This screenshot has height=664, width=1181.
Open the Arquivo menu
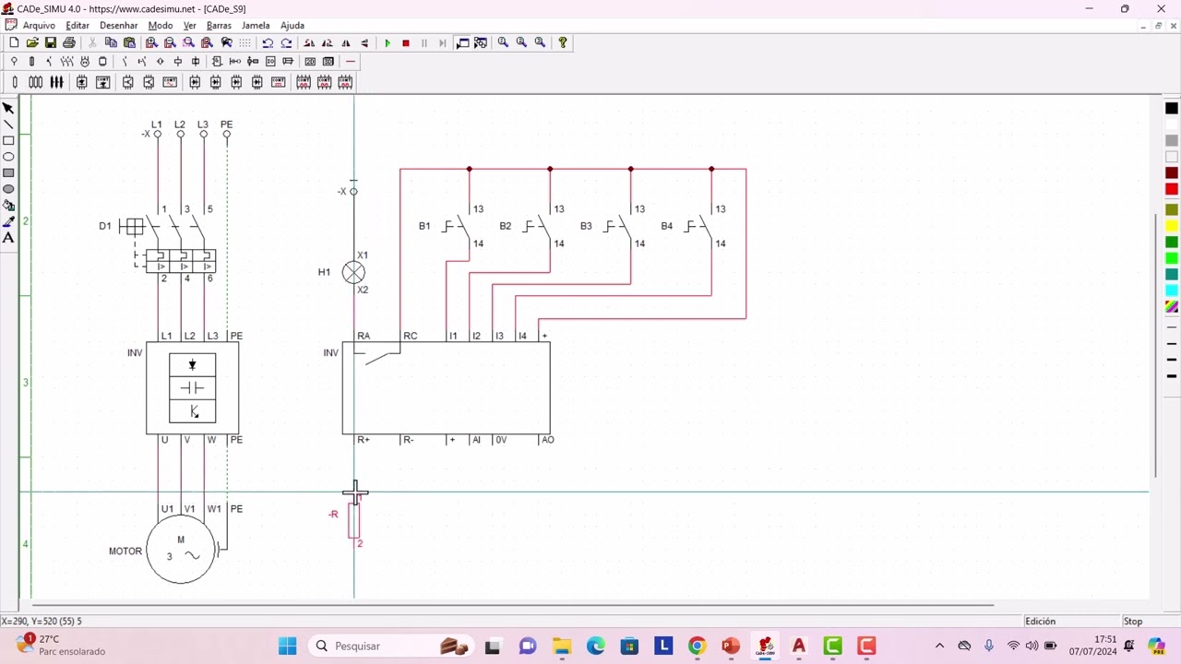39,25
